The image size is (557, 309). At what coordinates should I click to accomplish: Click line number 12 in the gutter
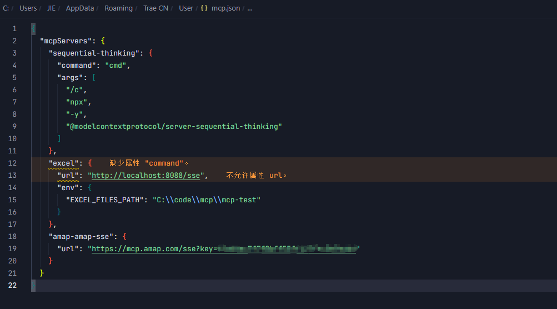(12, 163)
